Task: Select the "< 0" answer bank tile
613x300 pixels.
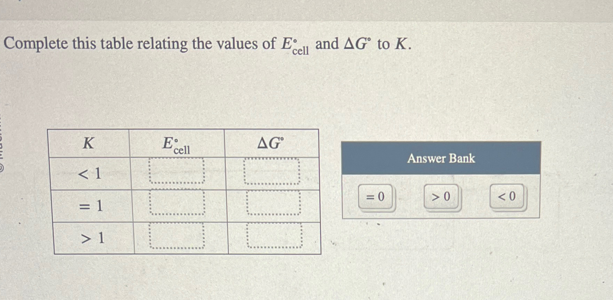Action: coord(507,196)
